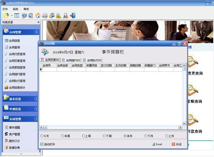Image resolution: width=214 pixels, height=157 pixels.
Task: Click the list view toolbar icon
Action: (17, 15)
